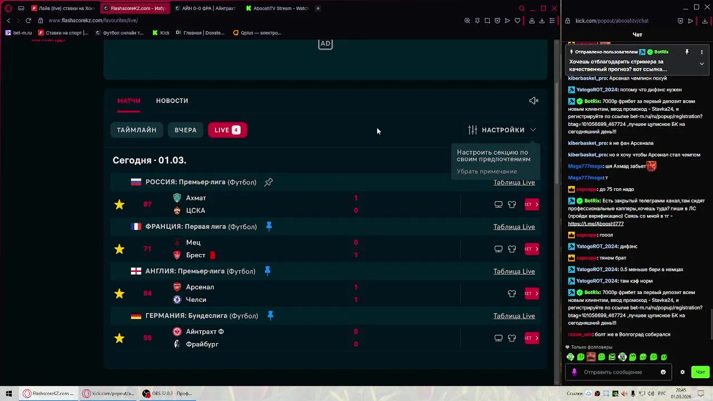Click the red bet button for Ахмат–ЦСКА

click(531, 204)
